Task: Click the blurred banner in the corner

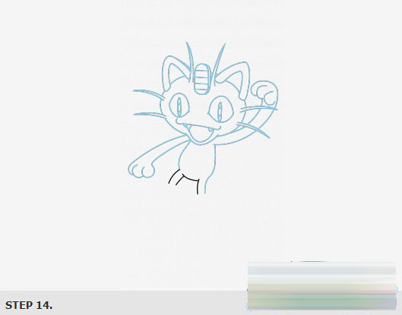Action: point(321,285)
